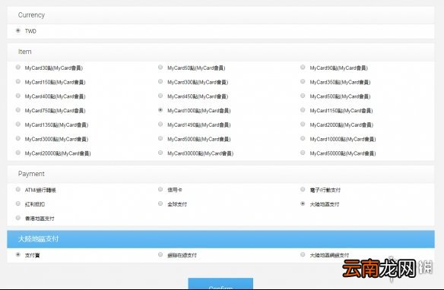Choose MyCard3000點 radio option
This screenshot has width=444, height=290.
[x=18, y=138]
